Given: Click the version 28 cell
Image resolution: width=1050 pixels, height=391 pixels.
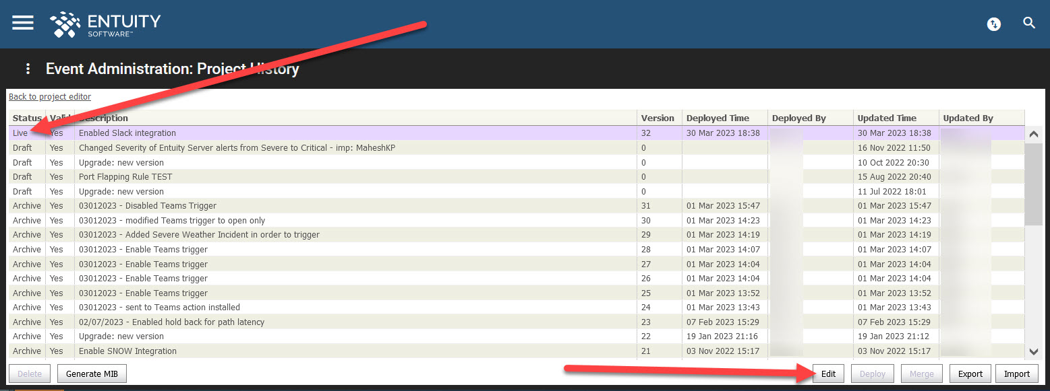Looking at the screenshot, I should (660, 250).
